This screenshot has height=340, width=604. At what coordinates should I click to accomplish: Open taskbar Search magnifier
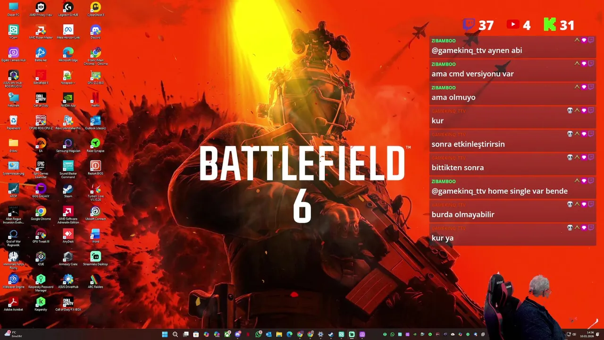point(175,334)
